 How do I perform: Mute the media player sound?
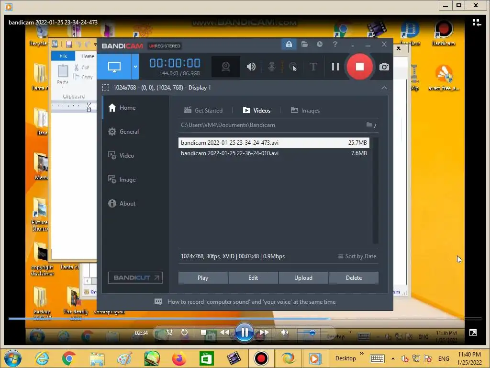pos(284,333)
